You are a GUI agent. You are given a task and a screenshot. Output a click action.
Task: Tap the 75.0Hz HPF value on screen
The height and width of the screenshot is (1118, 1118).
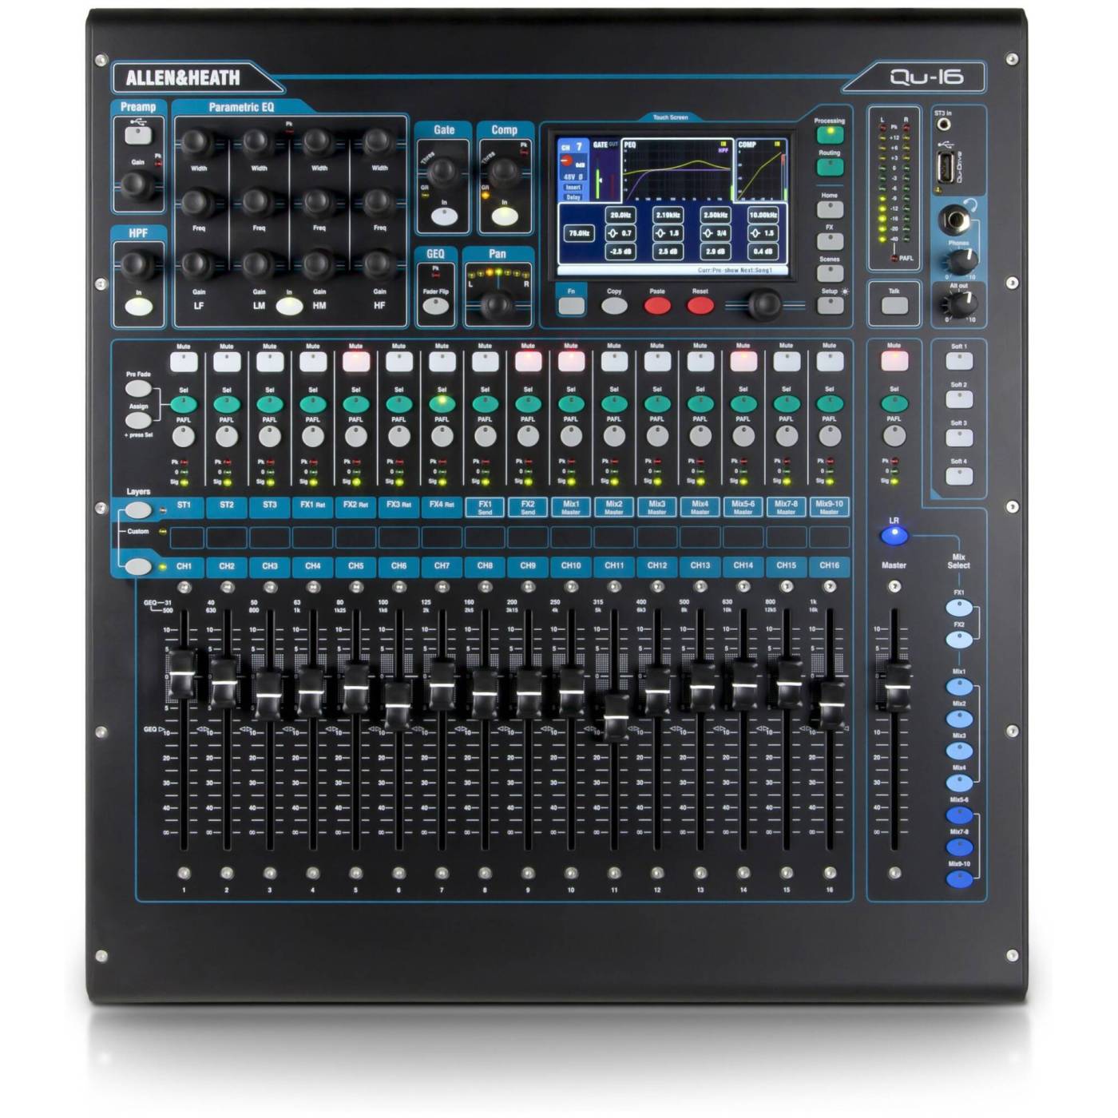pyautogui.click(x=579, y=234)
